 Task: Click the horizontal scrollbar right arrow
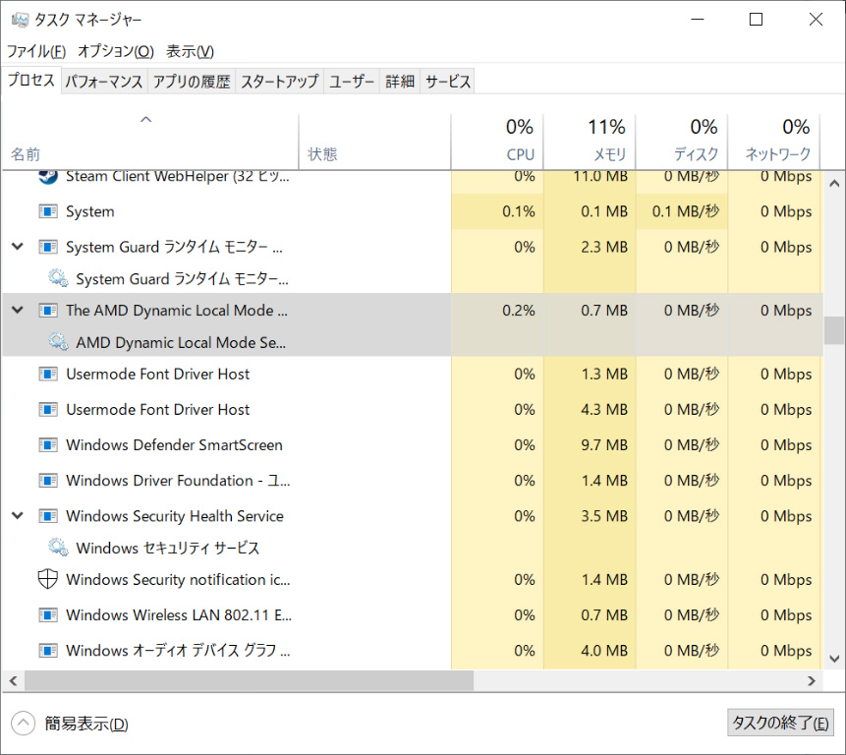(x=813, y=680)
